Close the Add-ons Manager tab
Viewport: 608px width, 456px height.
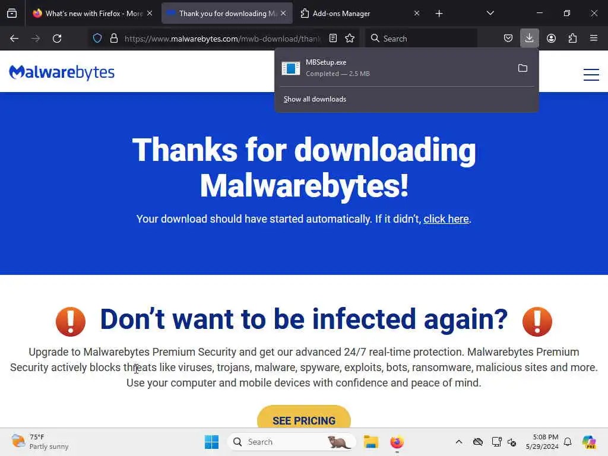pos(417,13)
